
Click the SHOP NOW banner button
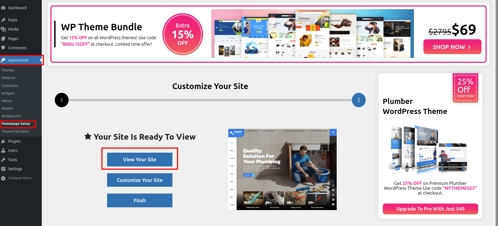point(452,47)
